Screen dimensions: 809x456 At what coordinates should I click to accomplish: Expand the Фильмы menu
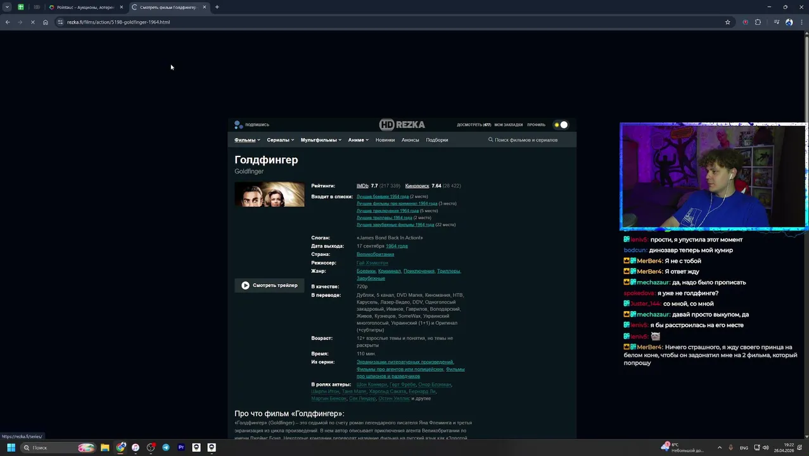(247, 140)
